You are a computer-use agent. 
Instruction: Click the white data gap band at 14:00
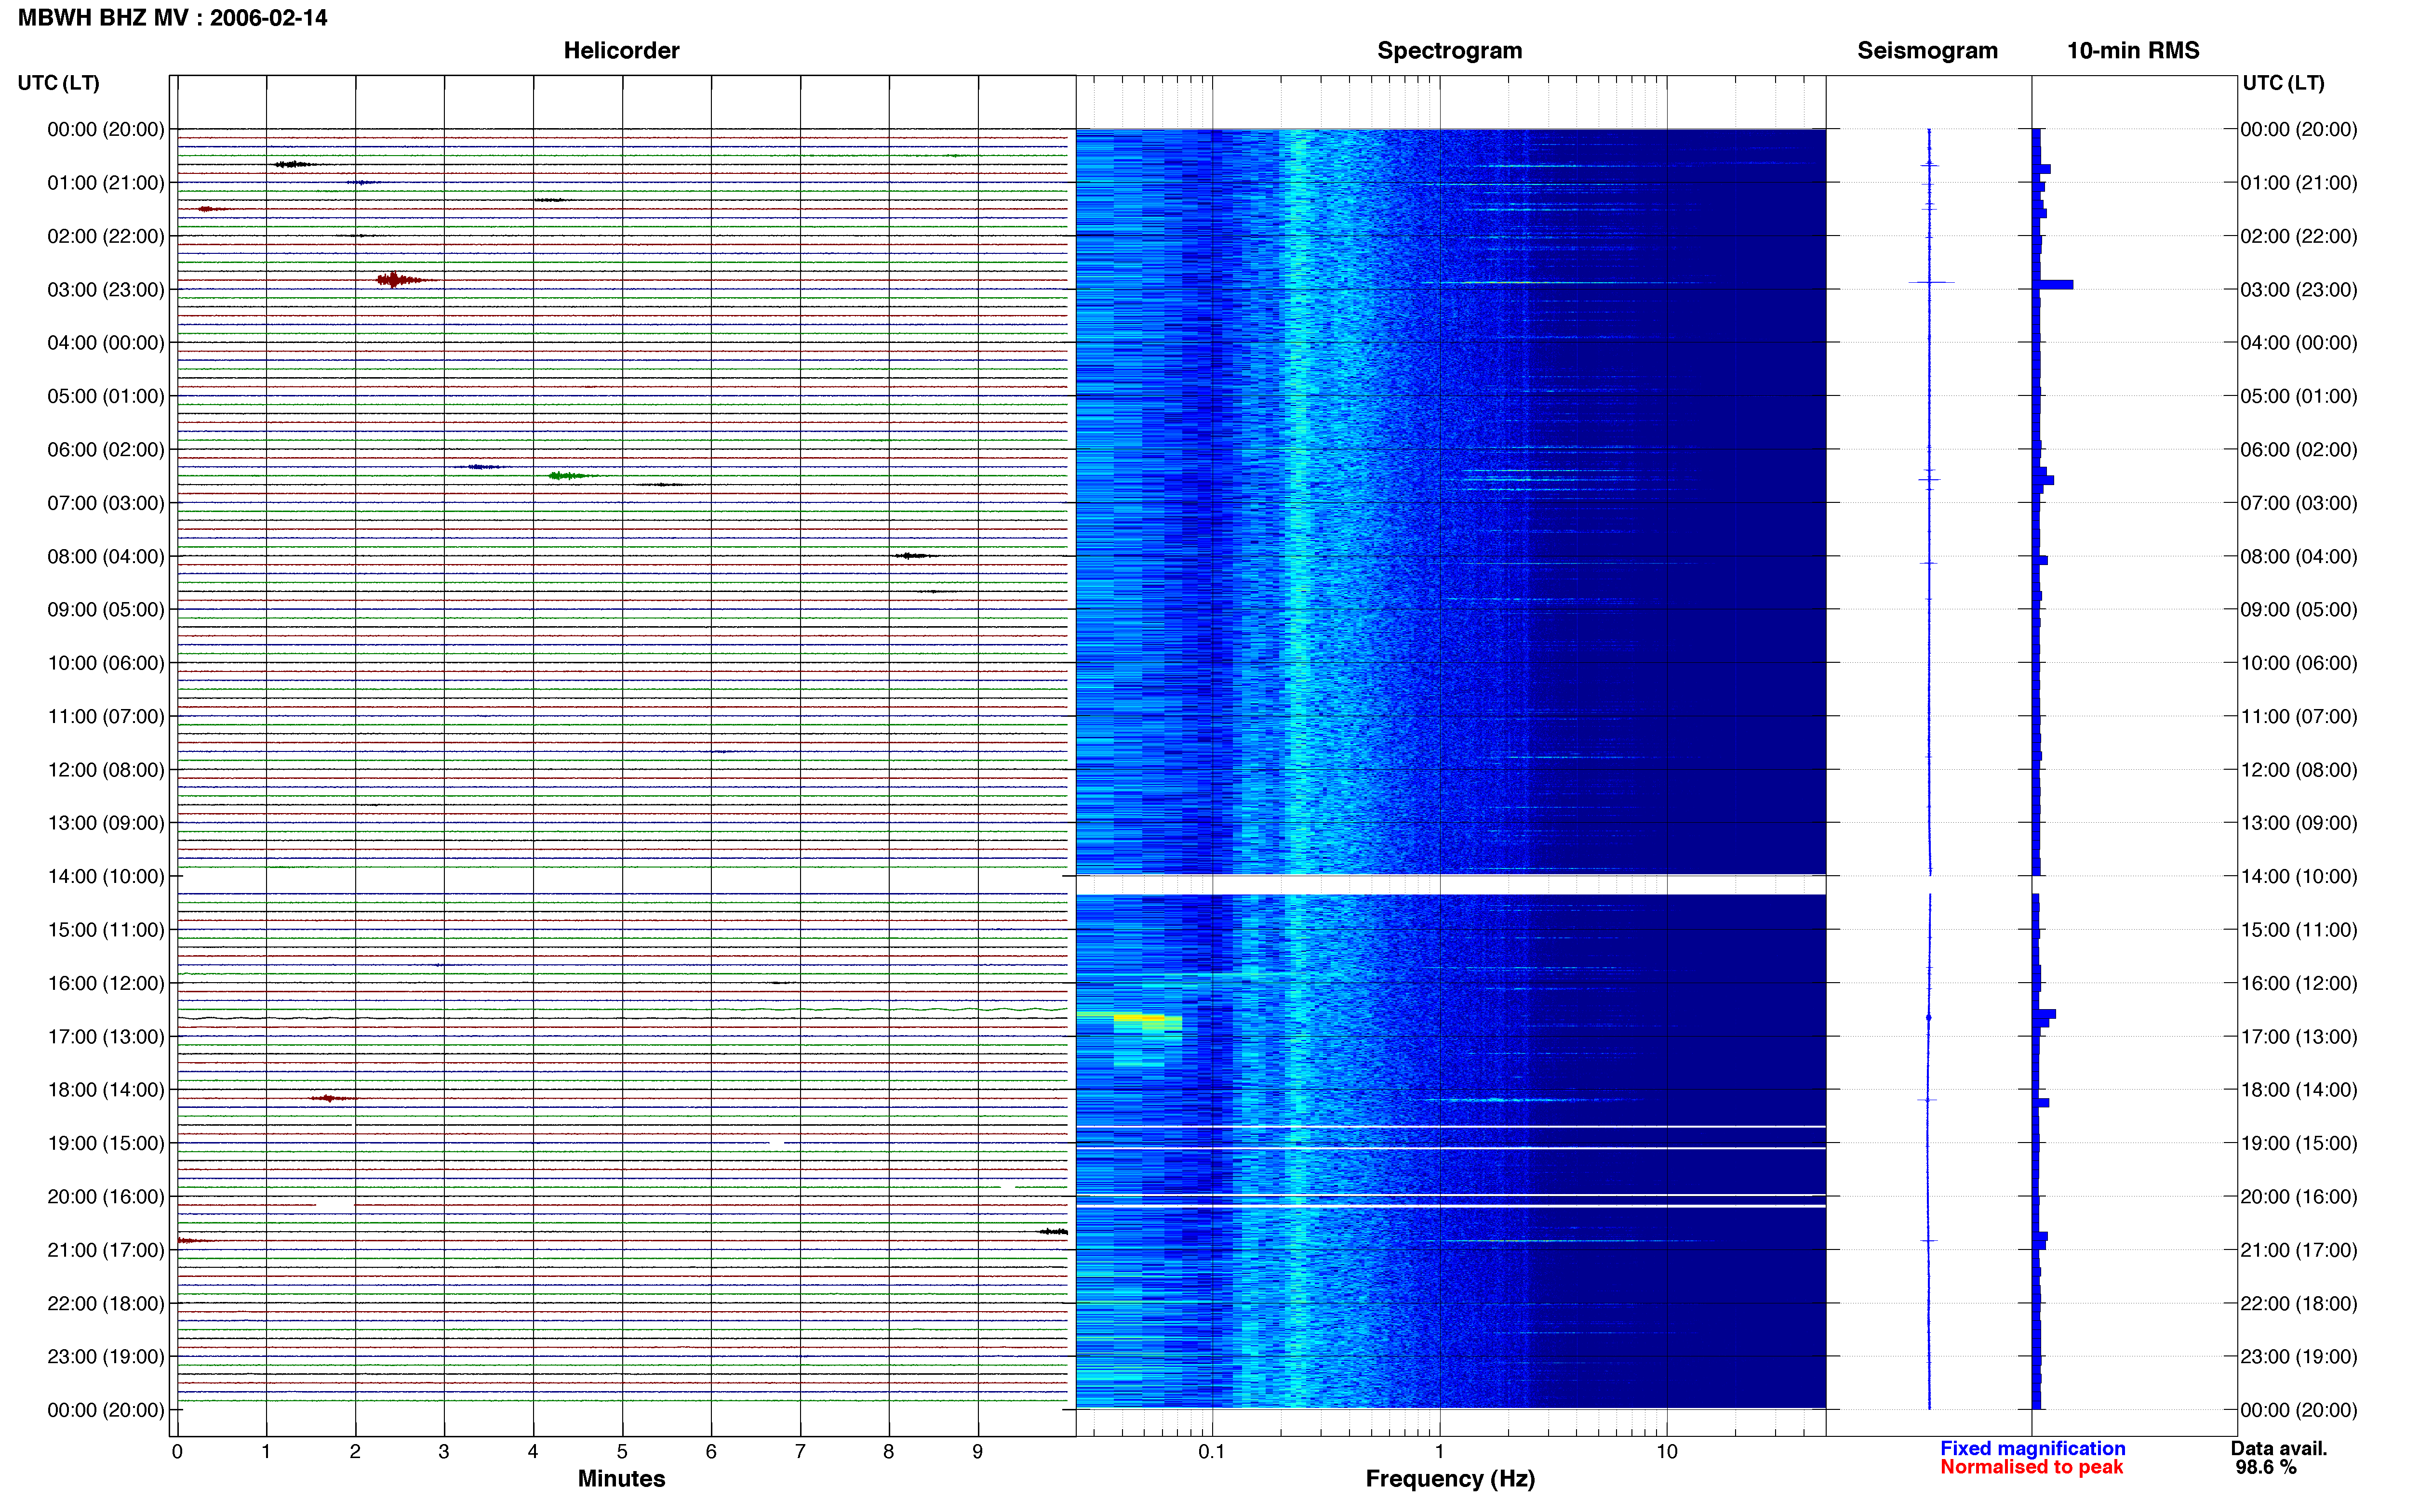(1451, 885)
